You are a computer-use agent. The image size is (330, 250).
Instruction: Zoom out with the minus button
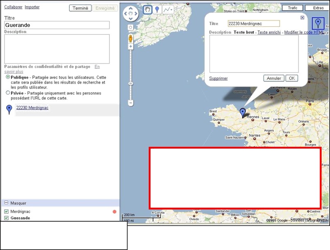tap(131, 103)
